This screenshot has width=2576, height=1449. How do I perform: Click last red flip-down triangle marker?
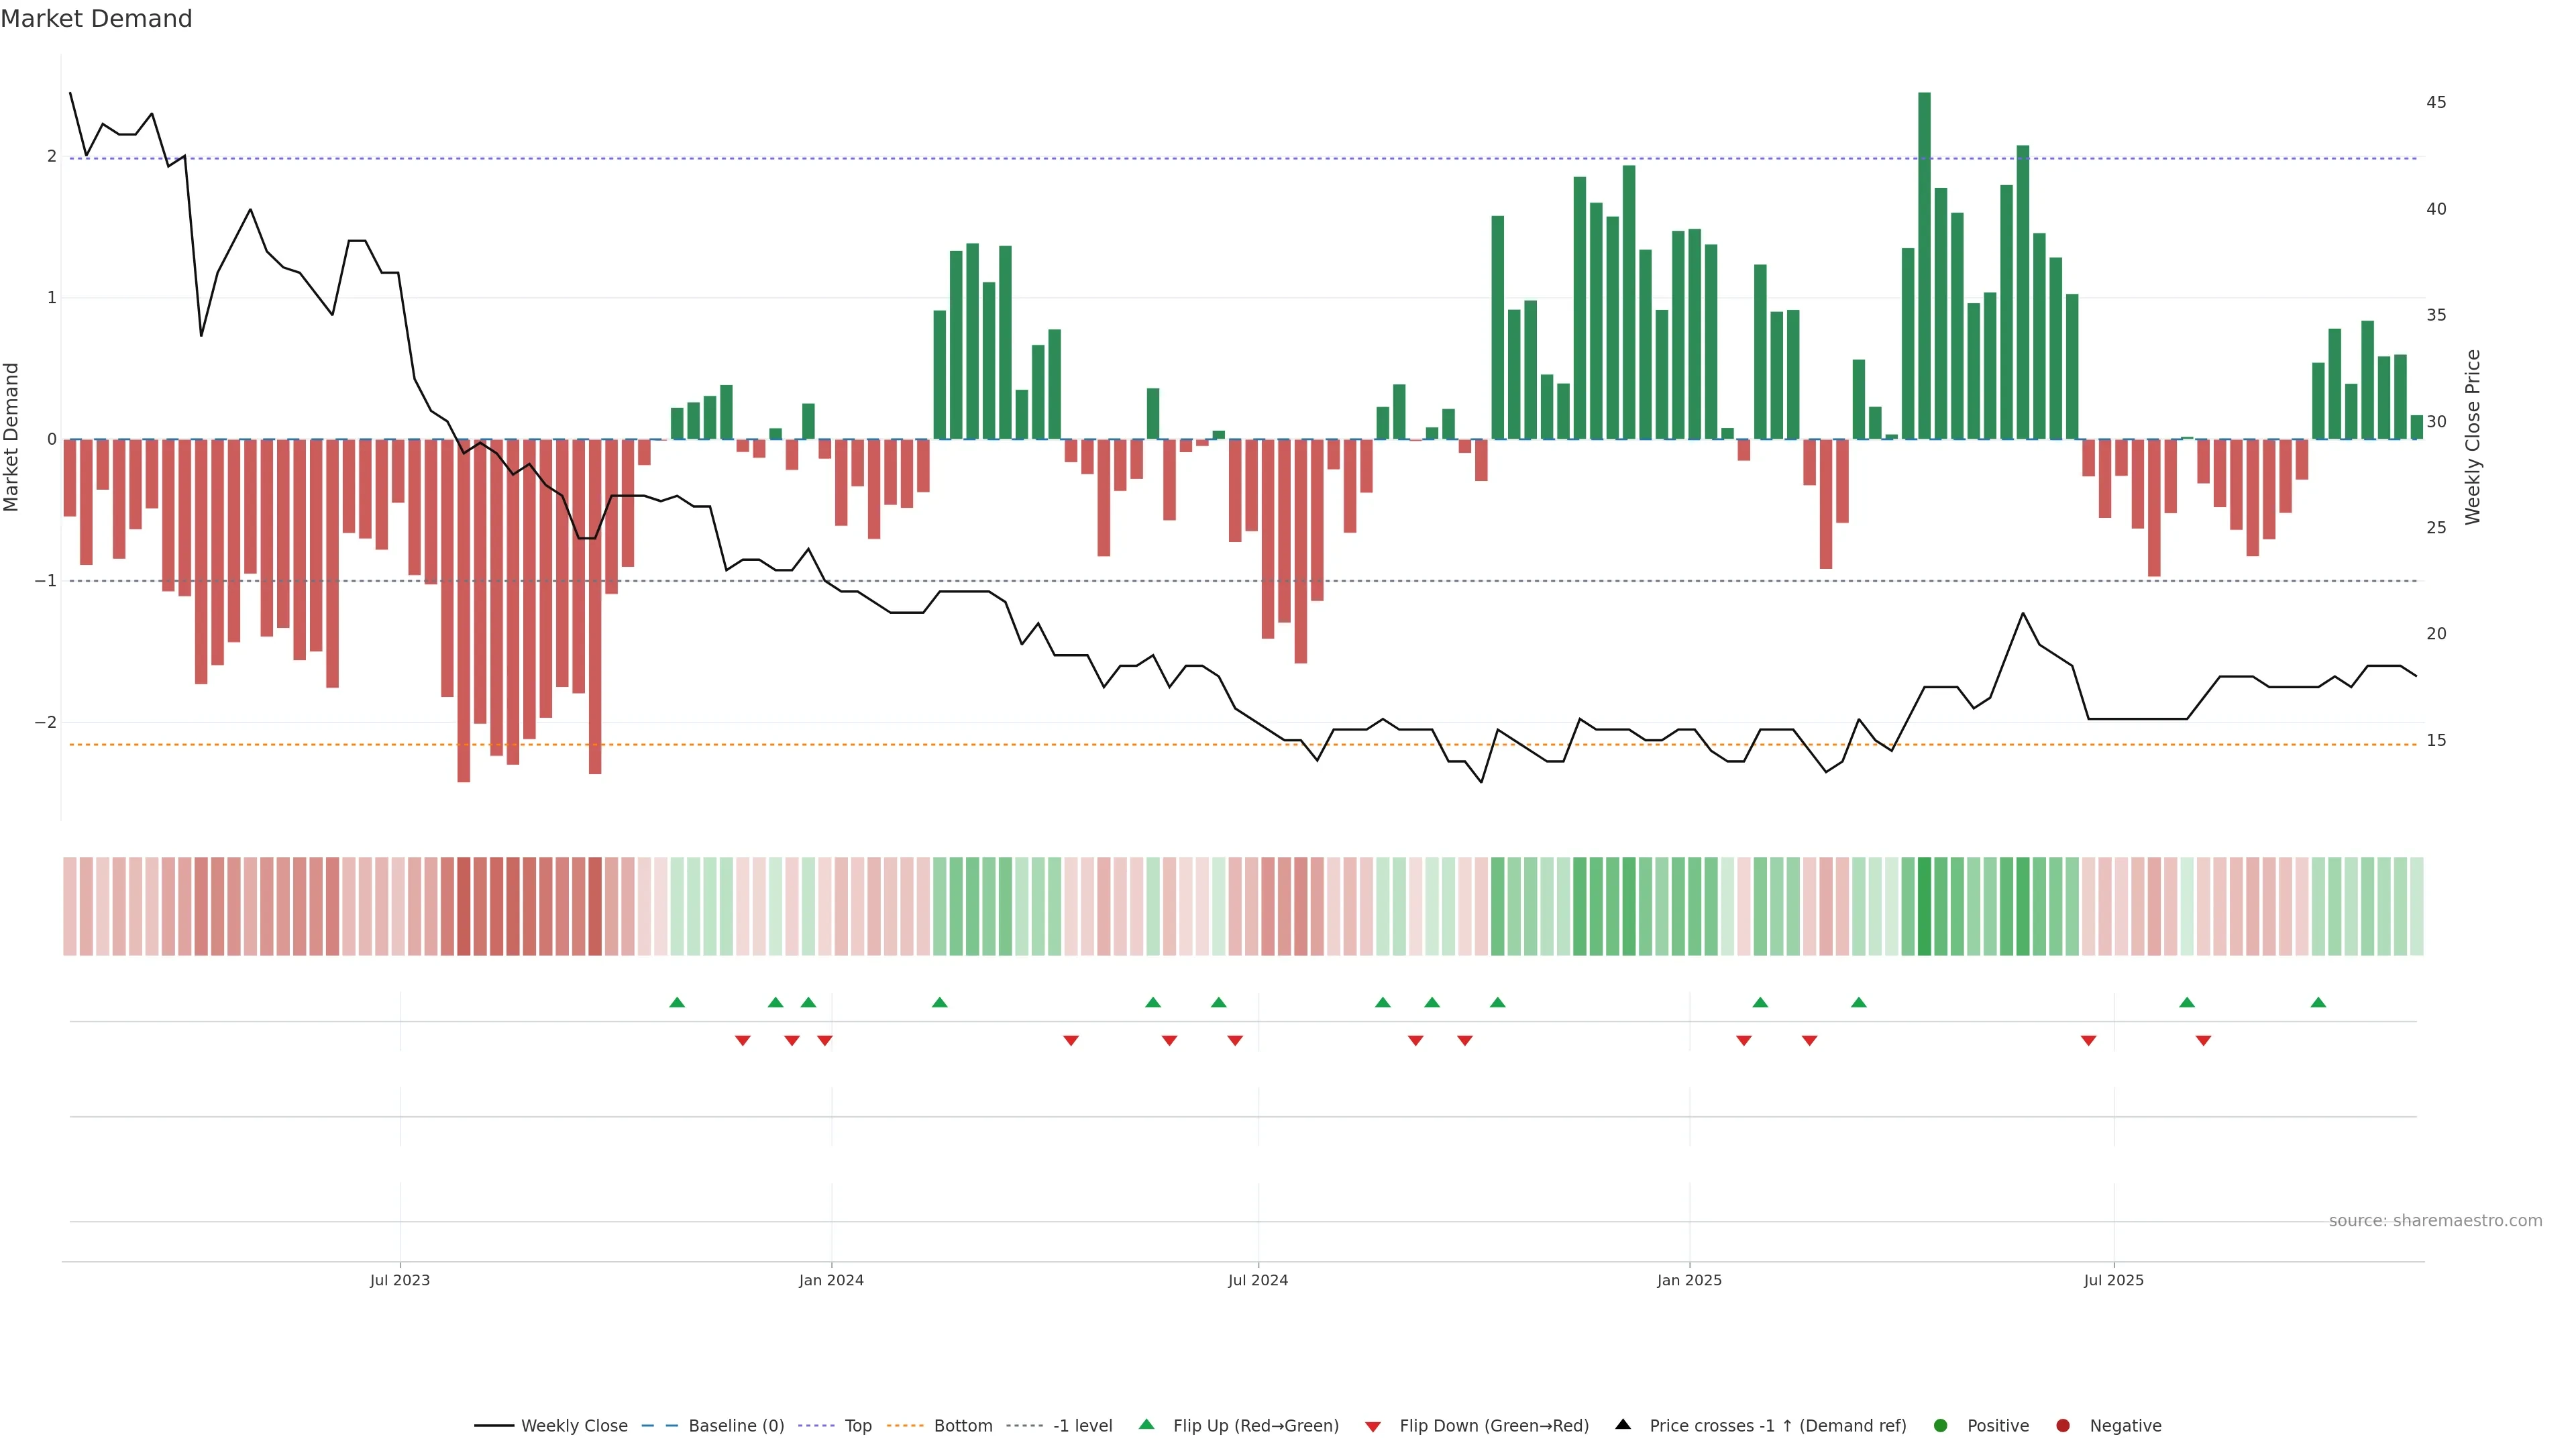coord(2203,1041)
